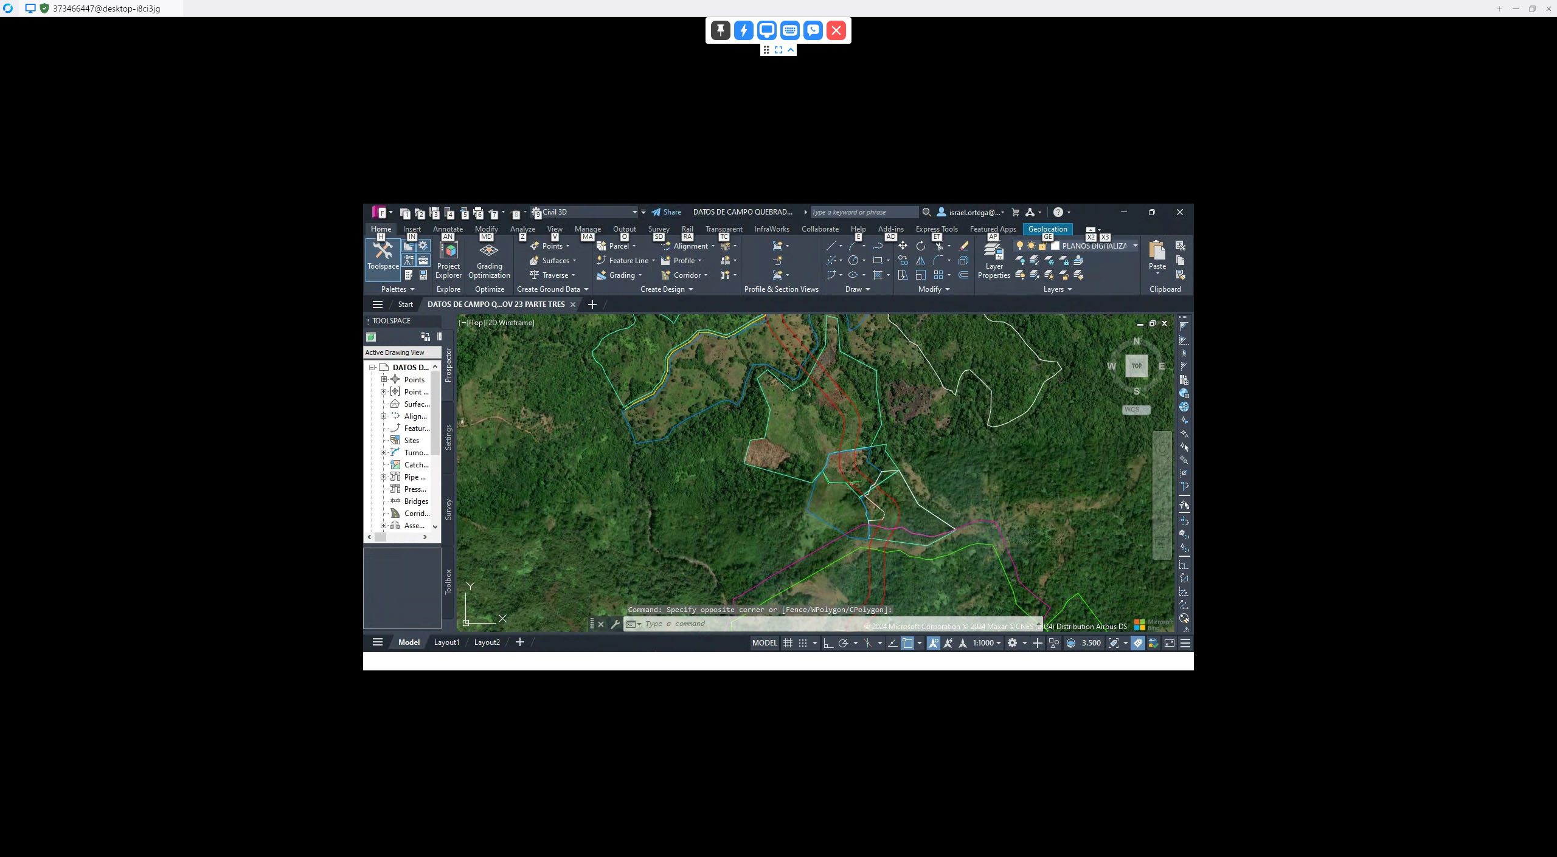This screenshot has height=857, width=1557.
Task: Open Layer Properties manager
Action: click(994, 260)
